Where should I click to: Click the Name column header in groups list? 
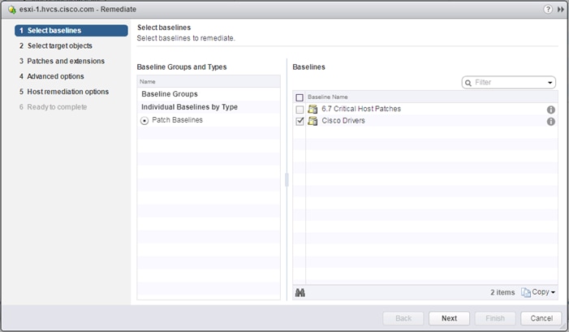tap(209, 82)
